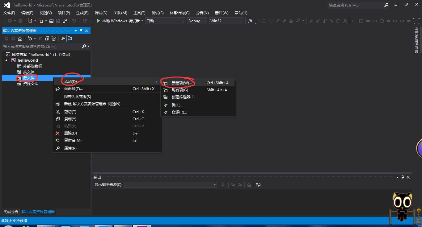Open Properties via the wrench icon
This screenshot has width=422, height=227.
pyautogui.click(x=63, y=39)
